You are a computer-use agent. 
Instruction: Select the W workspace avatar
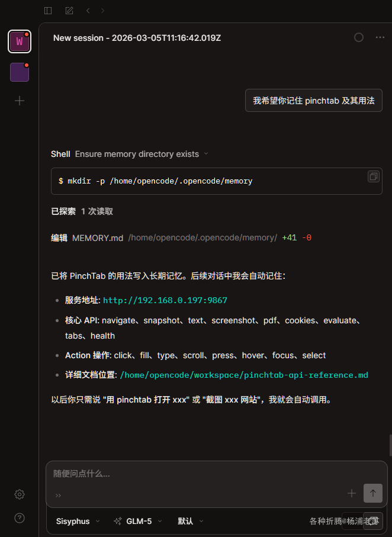click(20, 41)
